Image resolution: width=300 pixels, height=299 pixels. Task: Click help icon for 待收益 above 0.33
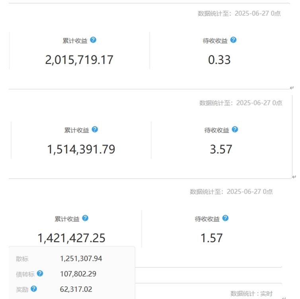(233, 40)
